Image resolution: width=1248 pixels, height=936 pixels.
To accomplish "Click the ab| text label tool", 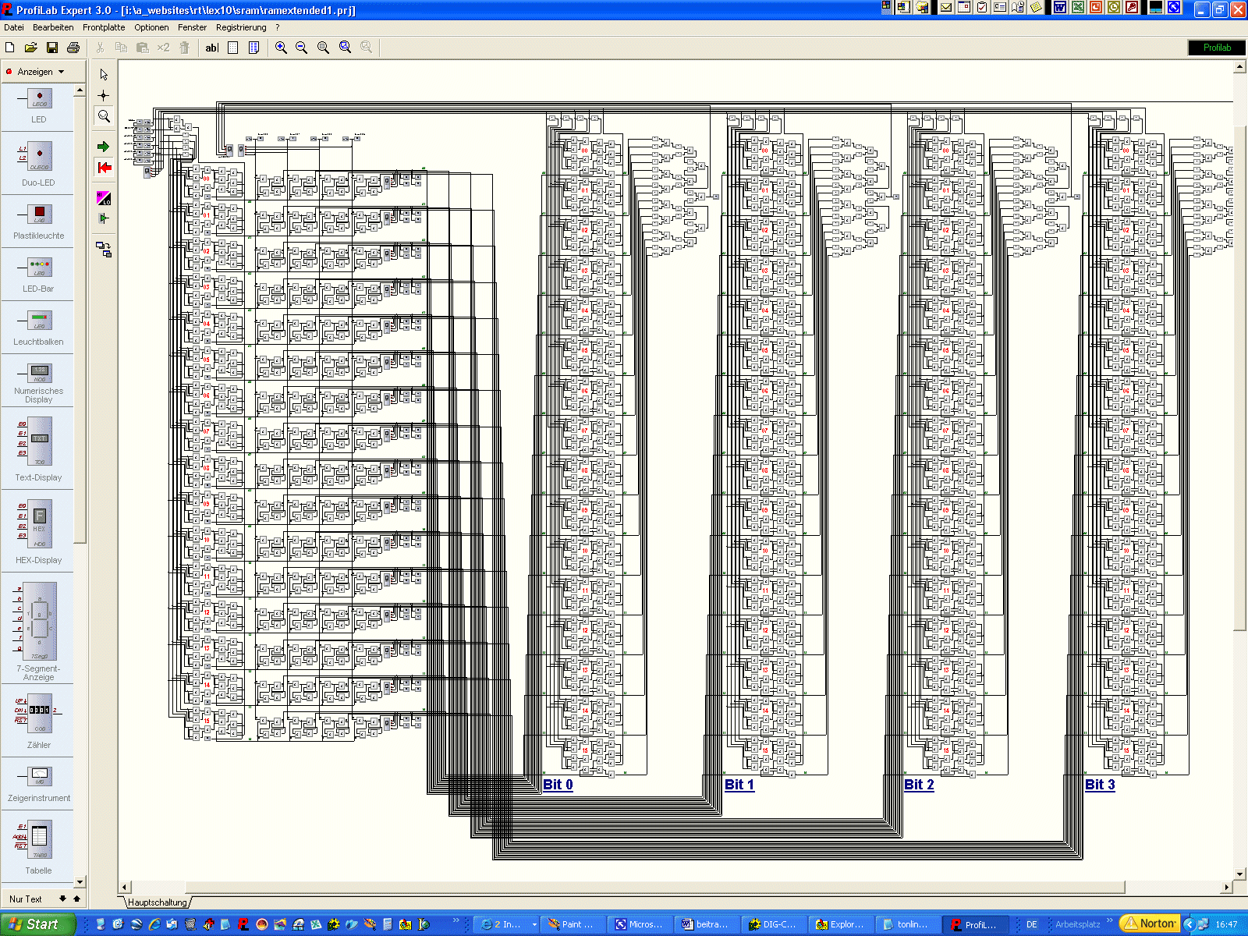I will [x=211, y=48].
